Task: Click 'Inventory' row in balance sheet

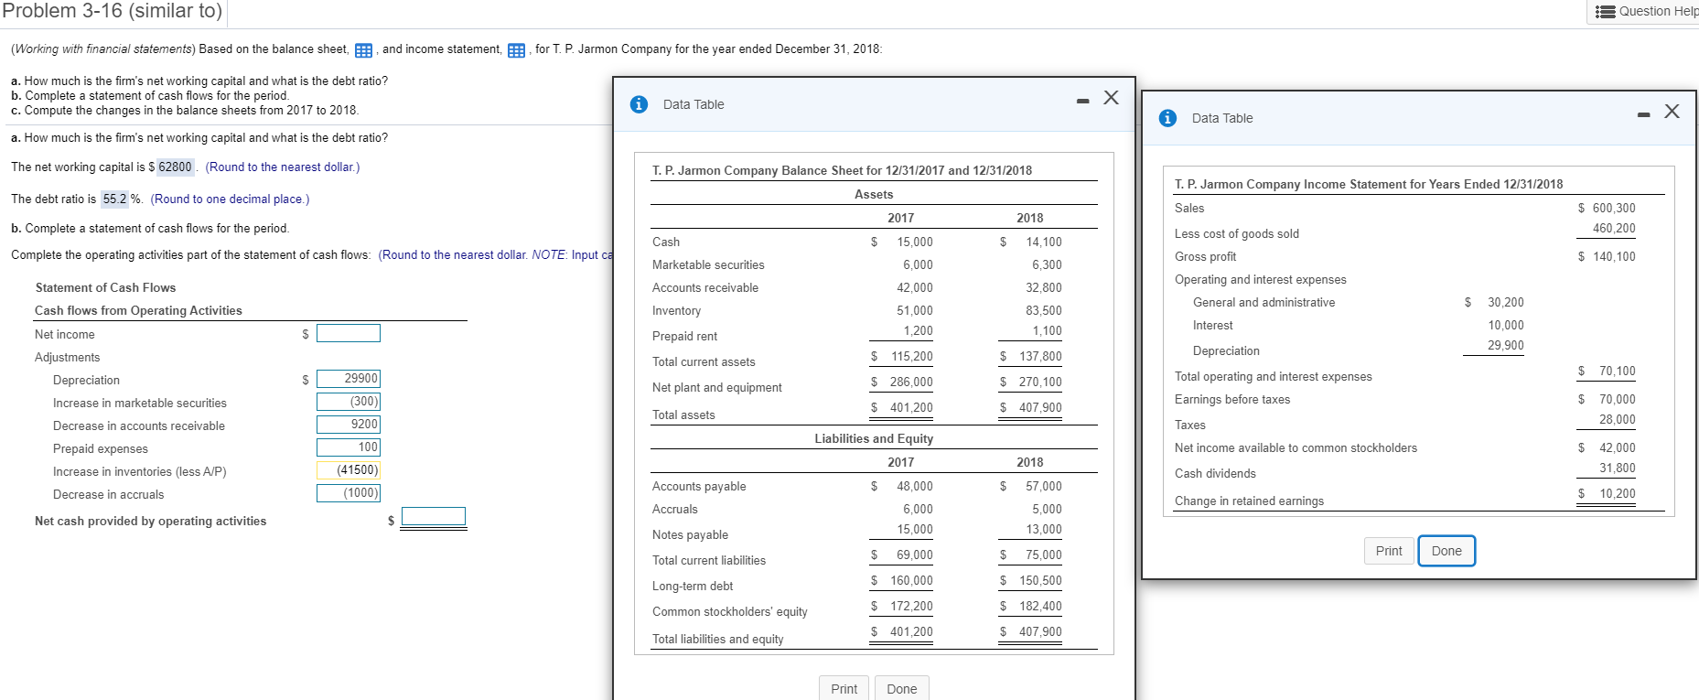Action: click(676, 311)
